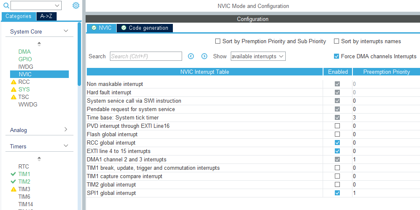Switch to the Code generation tab
Viewport: 420px width, 210px height.
(145, 28)
